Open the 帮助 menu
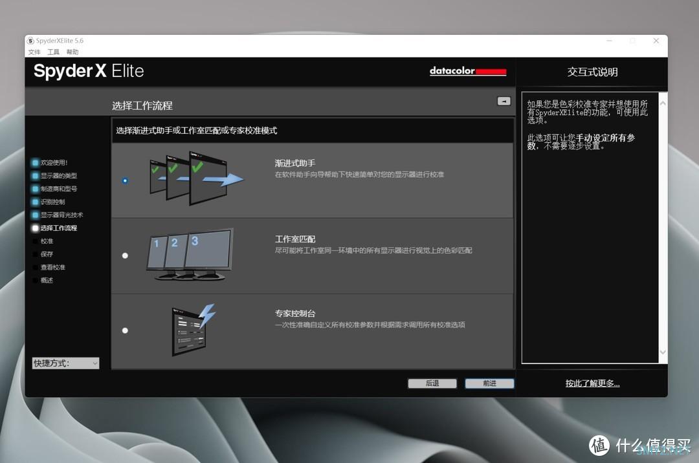The width and height of the screenshot is (699, 463). [x=72, y=52]
